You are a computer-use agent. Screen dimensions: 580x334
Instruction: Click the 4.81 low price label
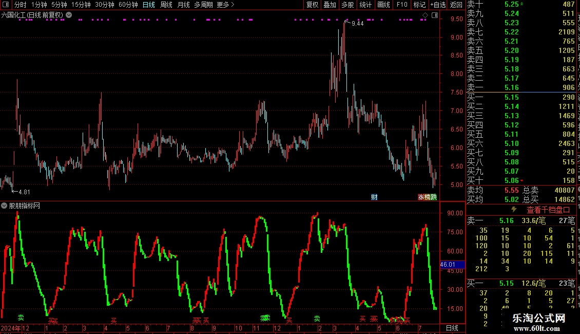click(x=24, y=192)
